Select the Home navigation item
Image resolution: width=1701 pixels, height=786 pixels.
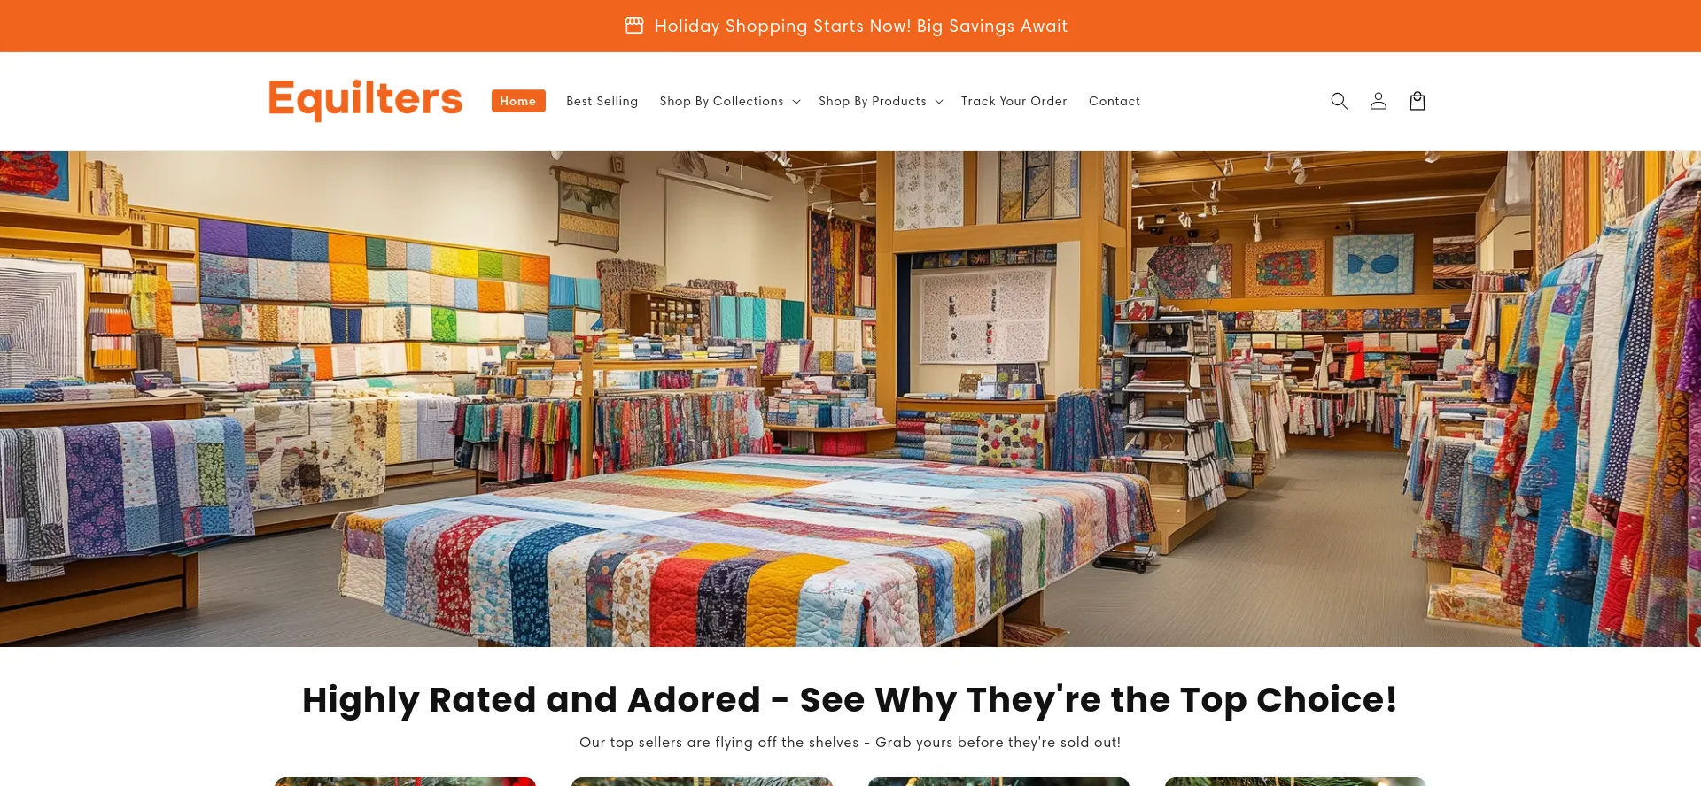click(x=518, y=101)
